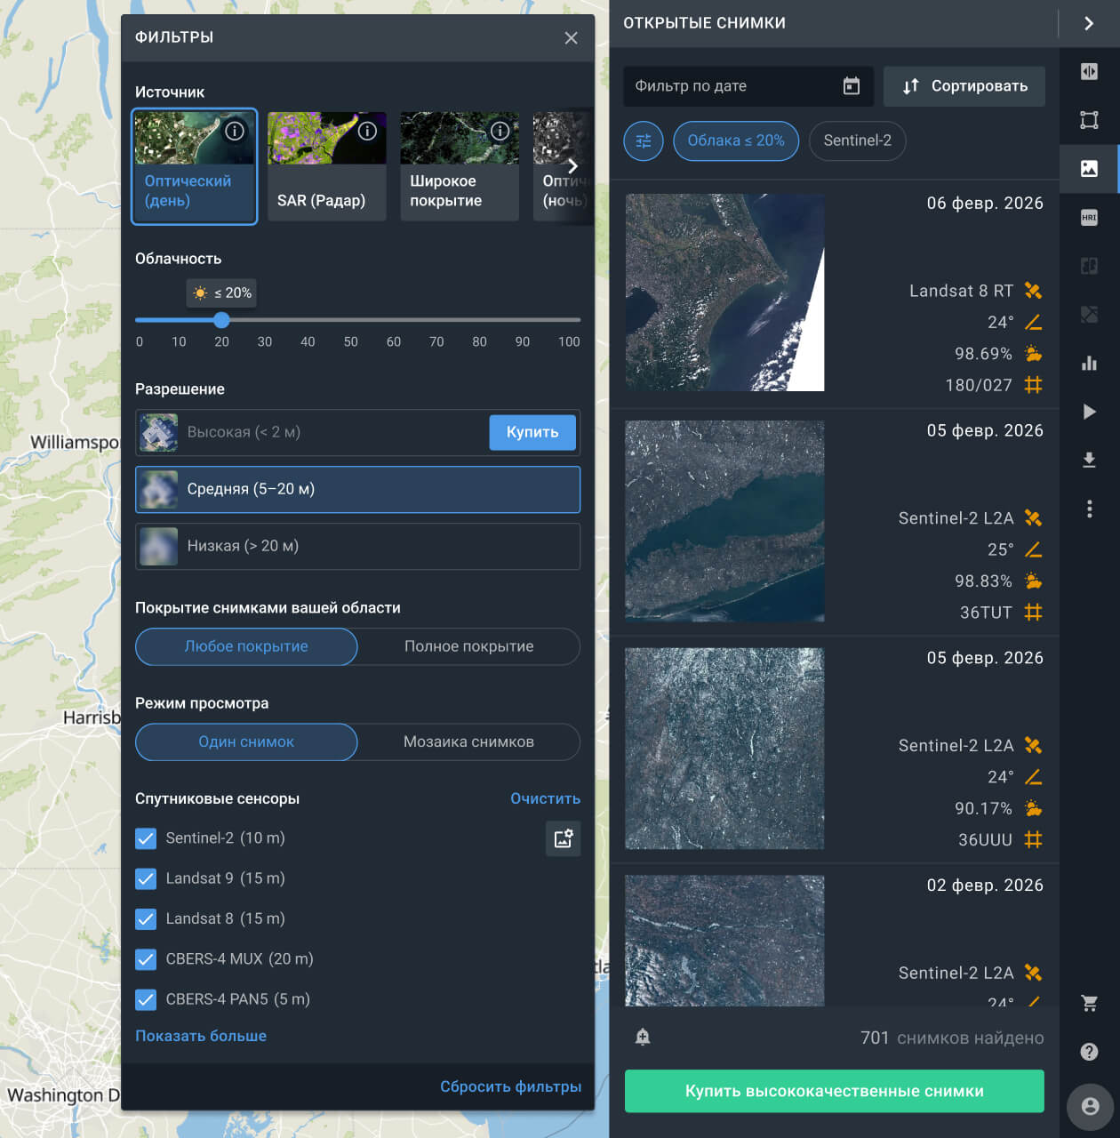Screen dimensions: 1120x1138
Task: Select the Широкое покрытие source card
Action: pos(460,166)
